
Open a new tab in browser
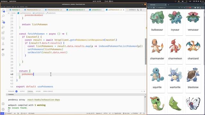tap(168, 5)
